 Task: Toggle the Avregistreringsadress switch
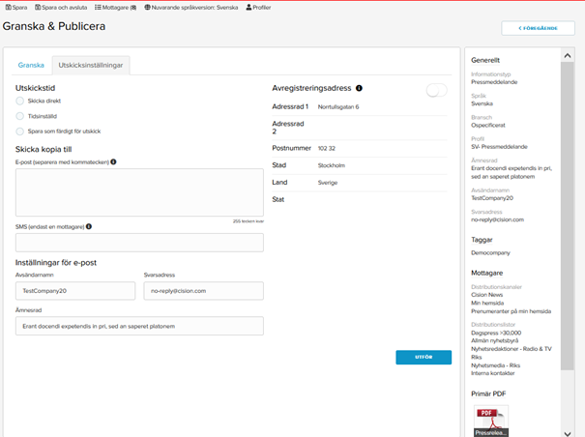tap(436, 90)
